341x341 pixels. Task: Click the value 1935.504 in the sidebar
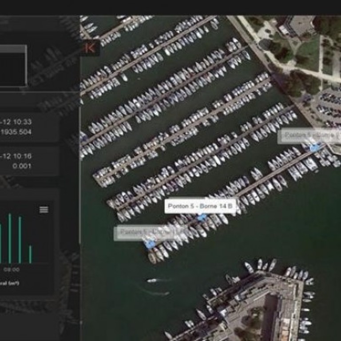click(16, 132)
